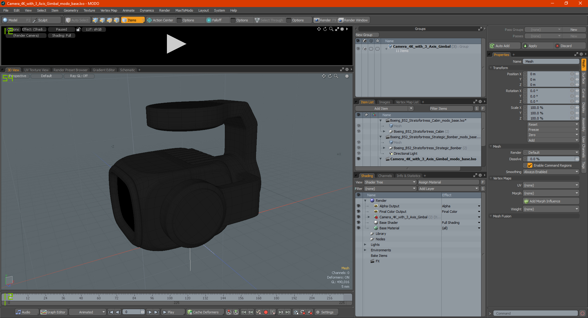Toggle visibility of Camera_4K_with_3_Axis_Gimbal_modo_base.lxo item
Image resolution: width=588 pixels, height=318 pixels.
point(358,159)
